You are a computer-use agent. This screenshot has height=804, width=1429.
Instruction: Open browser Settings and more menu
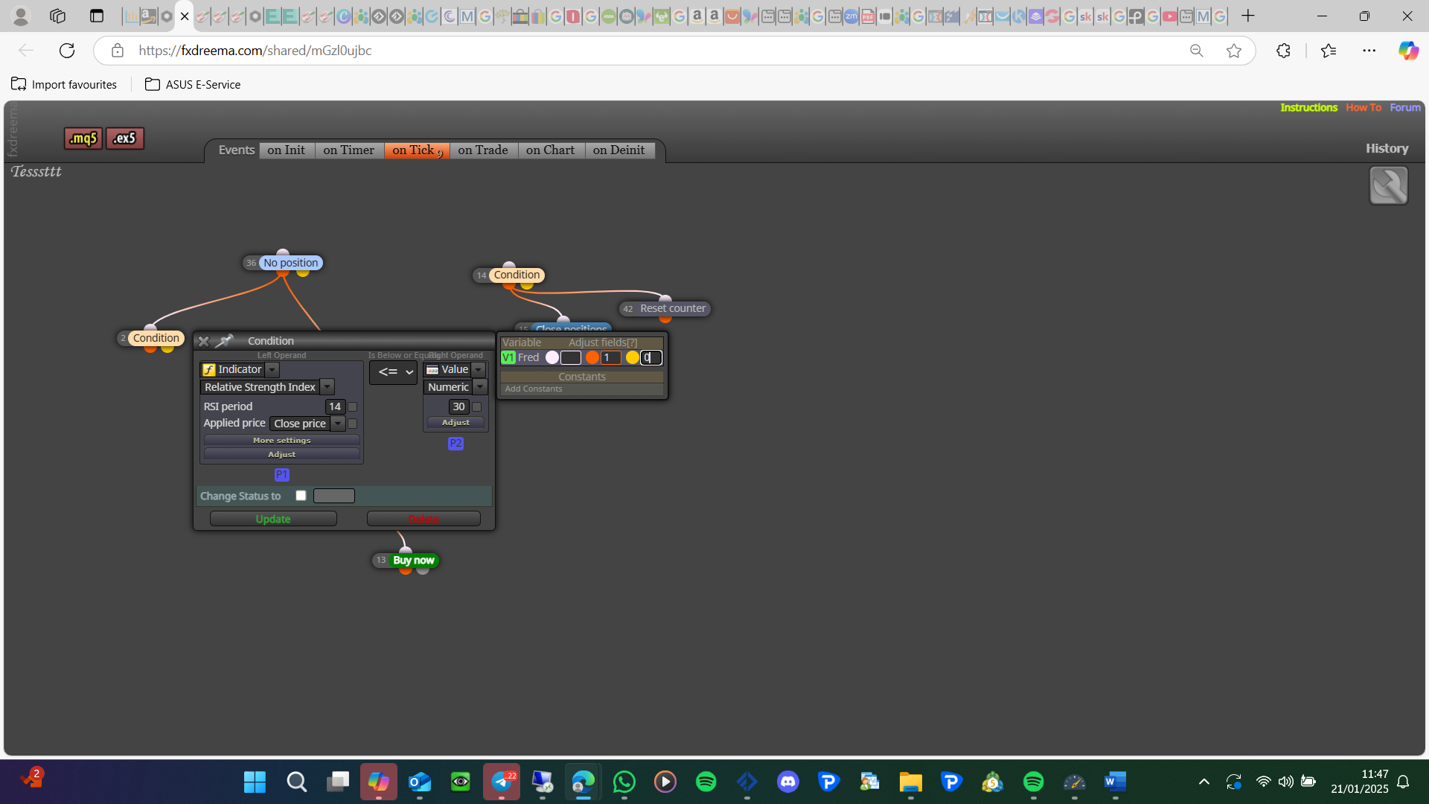(x=1369, y=51)
